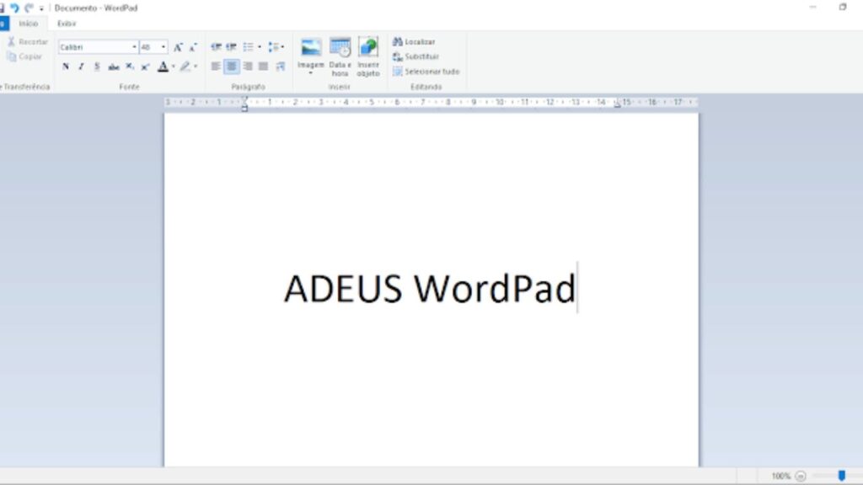Expand the font family dropdown arrow
The width and height of the screenshot is (863, 485).
tap(134, 47)
